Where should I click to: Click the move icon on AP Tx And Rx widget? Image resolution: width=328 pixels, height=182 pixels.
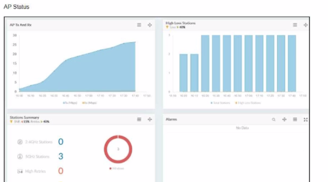(150, 25)
